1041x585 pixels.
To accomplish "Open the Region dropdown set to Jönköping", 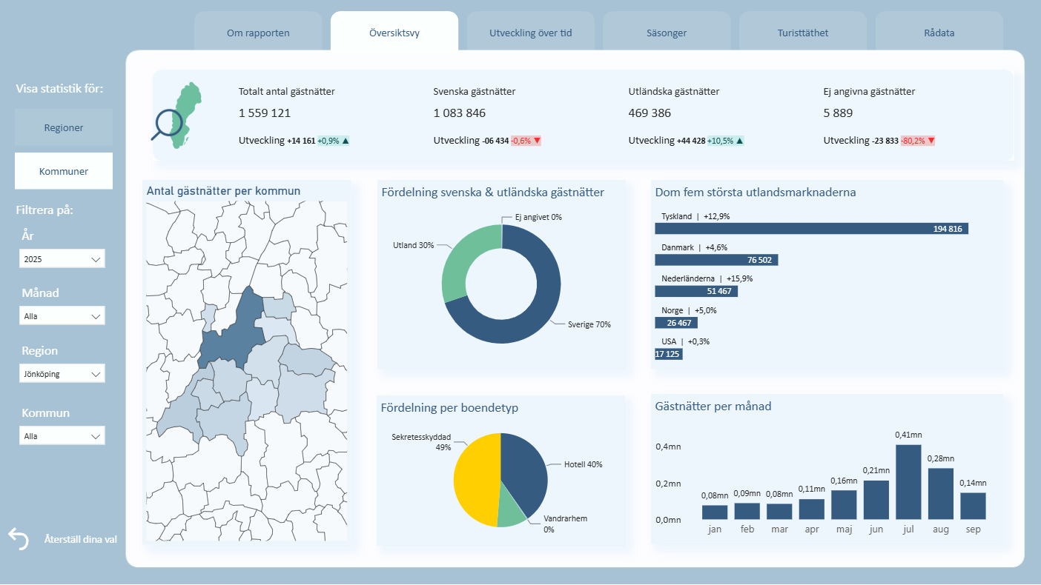I will [62, 374].
